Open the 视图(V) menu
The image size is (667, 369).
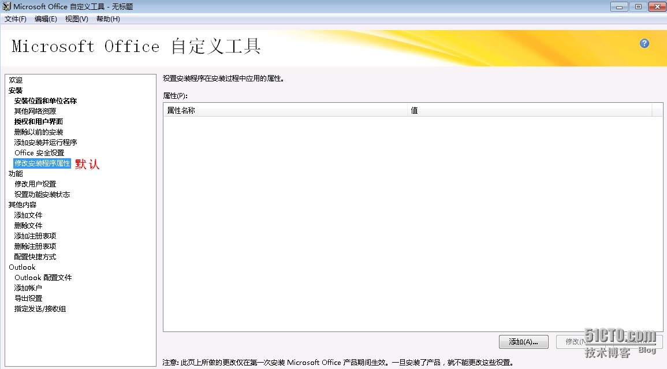pos(77,18)
